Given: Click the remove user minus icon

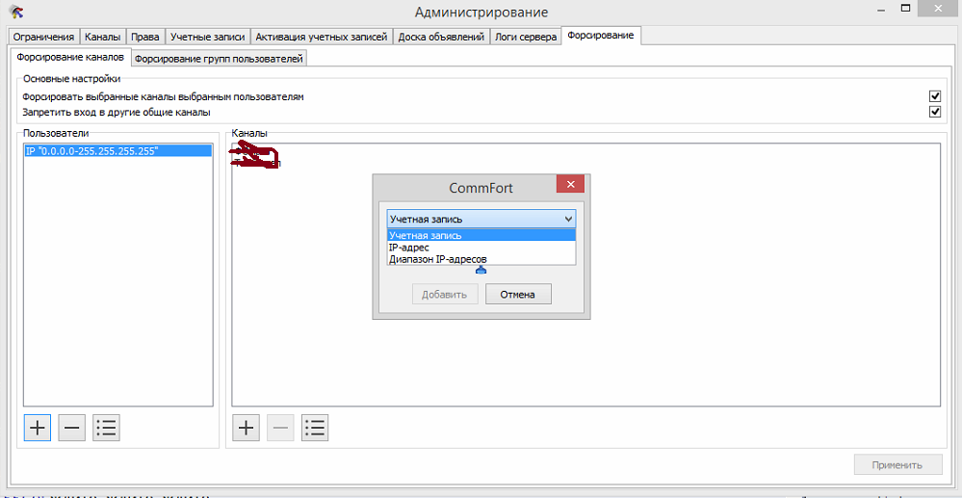Looking at the screenshot, I should 71,429.
